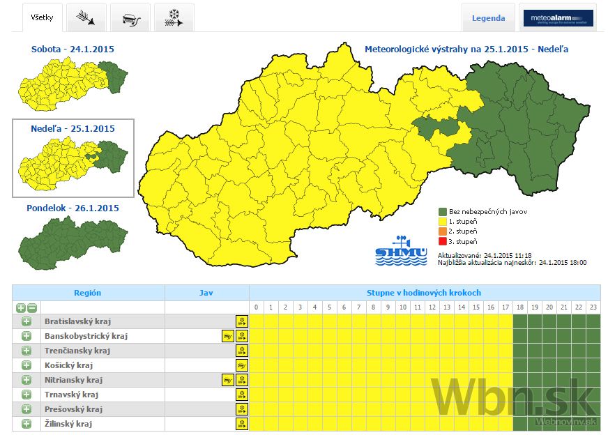
Task: Click the Región column header
Action: pyautogui.click(x=88, y=293)
